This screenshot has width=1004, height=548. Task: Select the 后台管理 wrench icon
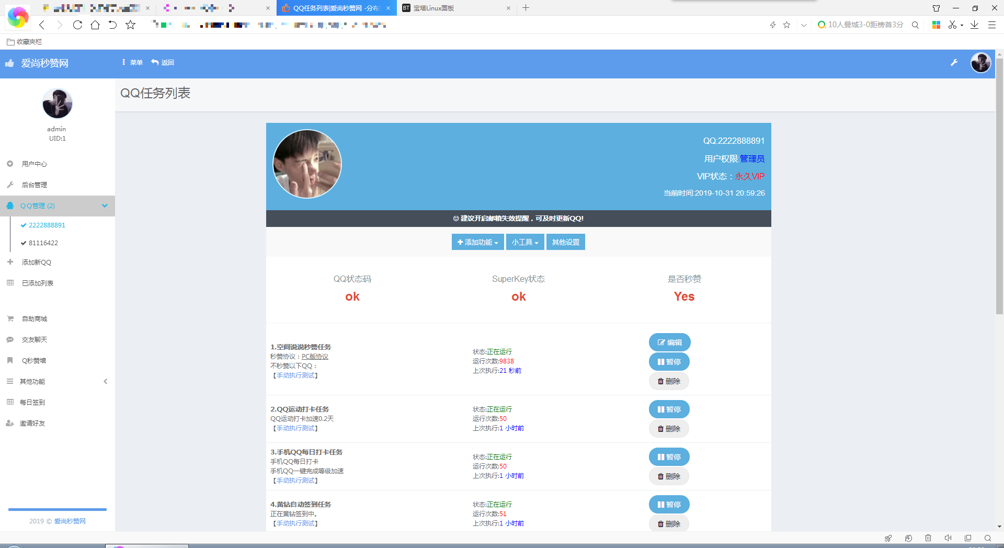9,185
